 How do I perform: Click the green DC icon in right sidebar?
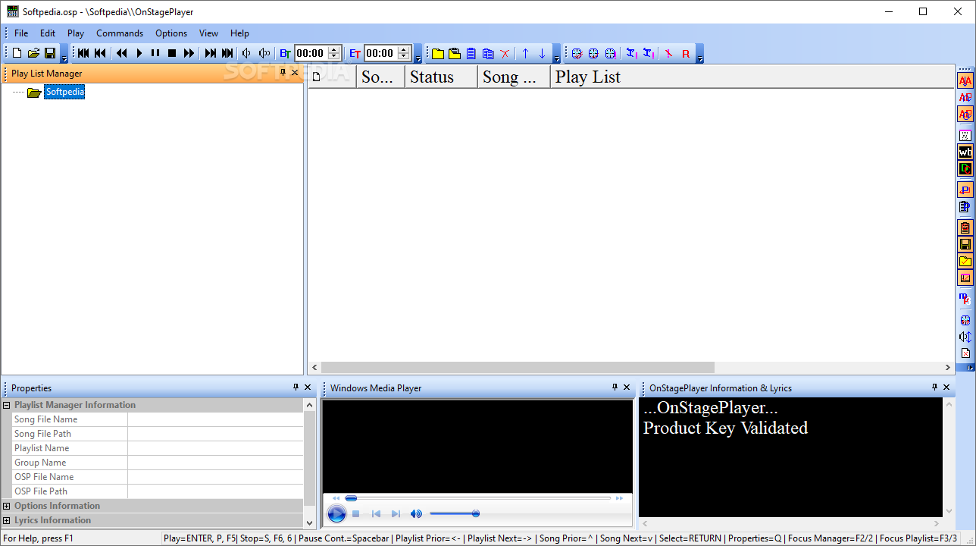click(965, 168)
